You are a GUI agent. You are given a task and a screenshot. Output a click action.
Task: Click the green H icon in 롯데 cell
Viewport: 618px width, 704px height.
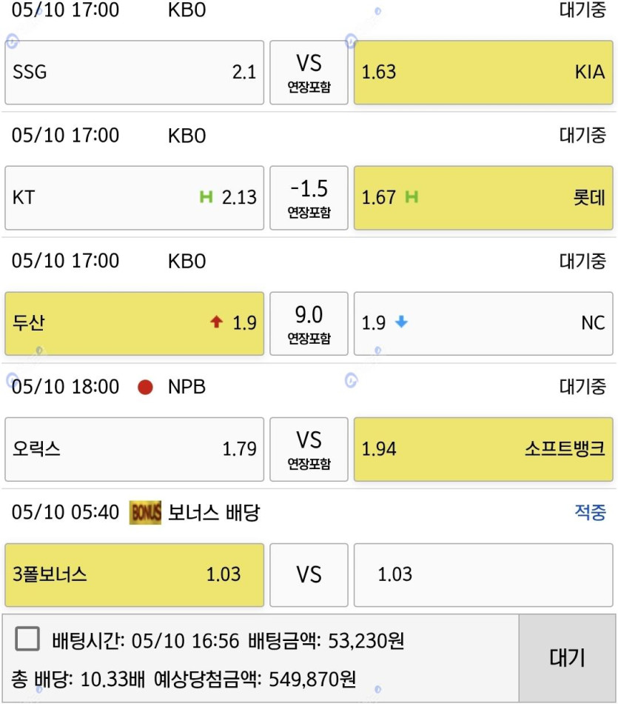click(x=412, y=196)
